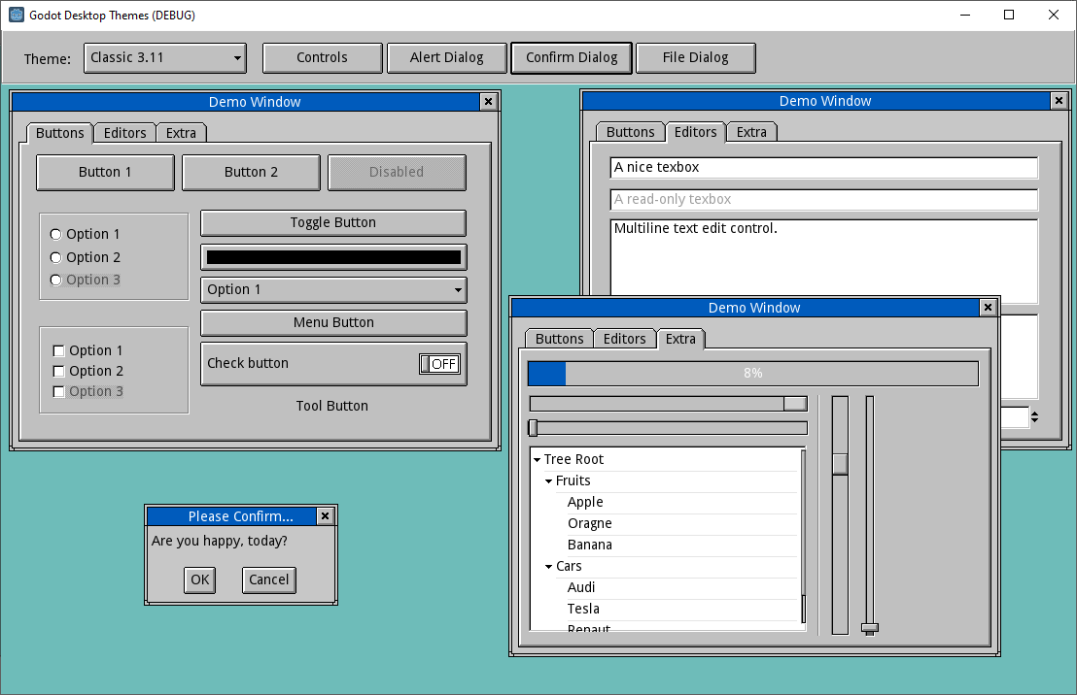This screenshot has width=1077, height=695.
Task: Collapse the Cars tree node arrow
Action: 549,567
